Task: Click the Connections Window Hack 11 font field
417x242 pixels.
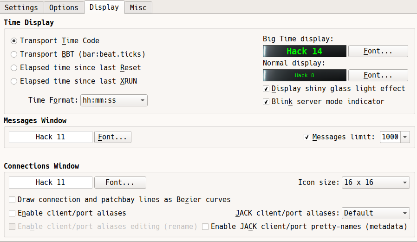Action: (51, 183)
